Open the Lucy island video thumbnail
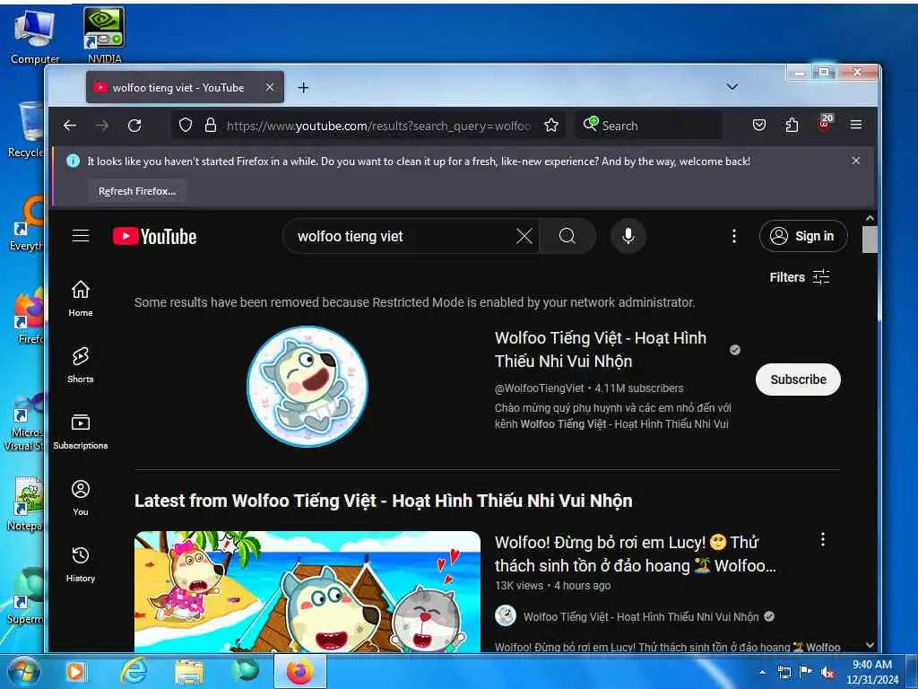 (x=307, y=591)
